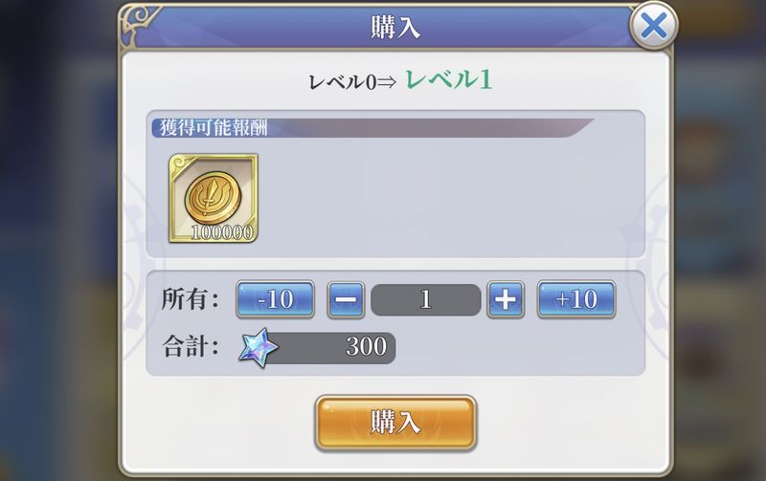Click the gold coin reward icon

(214, 199)
